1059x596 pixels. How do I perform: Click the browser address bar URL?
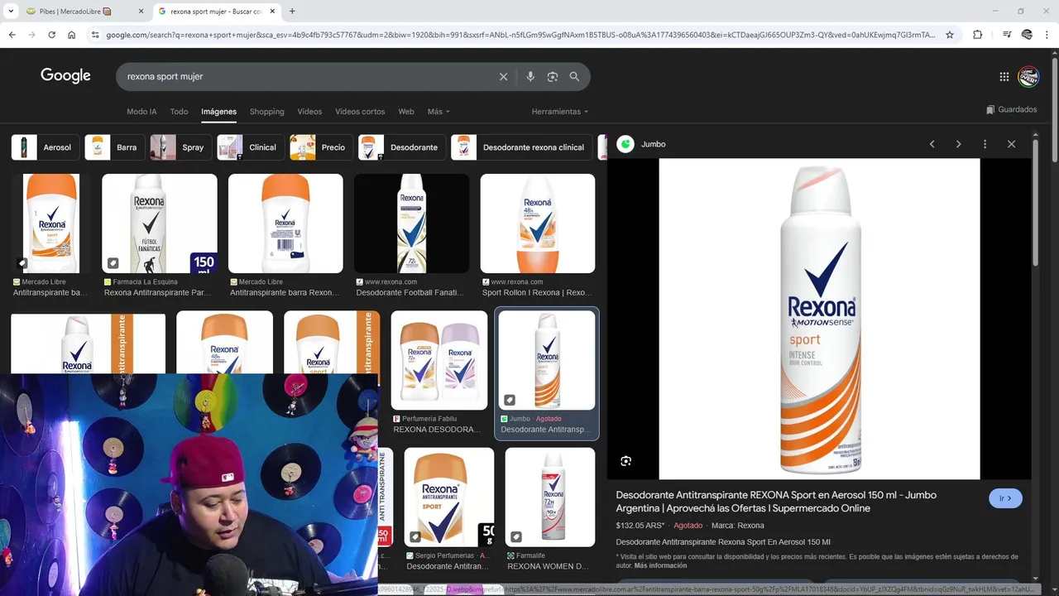tap(521, 35)
